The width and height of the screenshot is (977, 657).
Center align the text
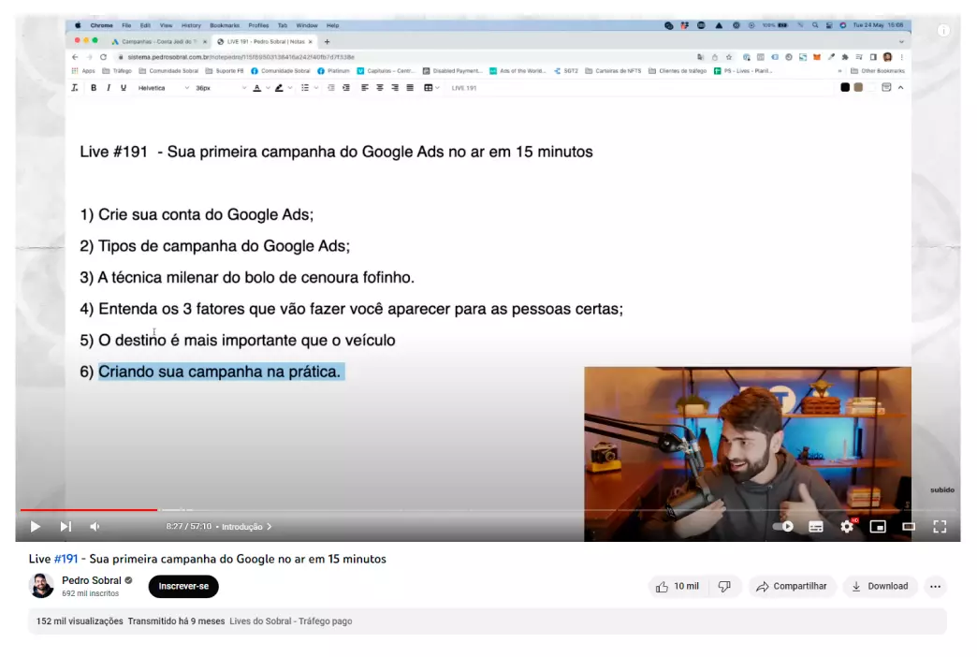pos(379,88)
